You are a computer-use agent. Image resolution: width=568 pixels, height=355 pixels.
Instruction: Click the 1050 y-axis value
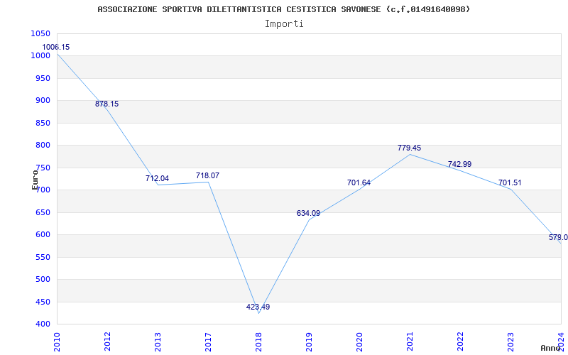[x=40, y=33]
